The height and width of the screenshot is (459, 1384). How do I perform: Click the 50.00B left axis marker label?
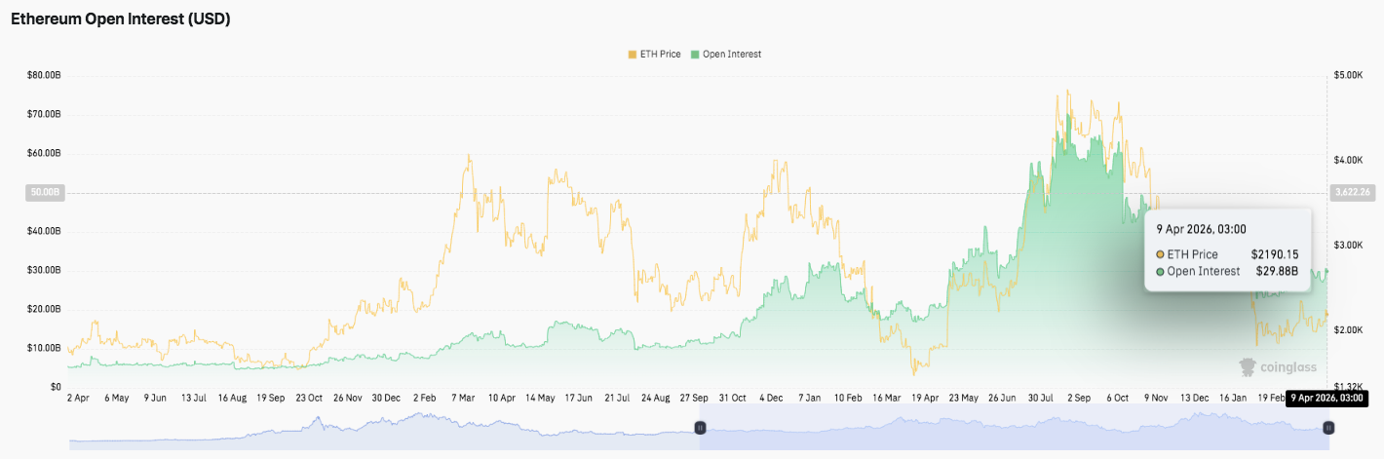45,193
